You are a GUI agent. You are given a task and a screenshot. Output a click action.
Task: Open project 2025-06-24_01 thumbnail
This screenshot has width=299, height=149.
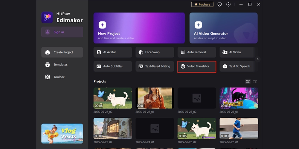coord(155,128)
